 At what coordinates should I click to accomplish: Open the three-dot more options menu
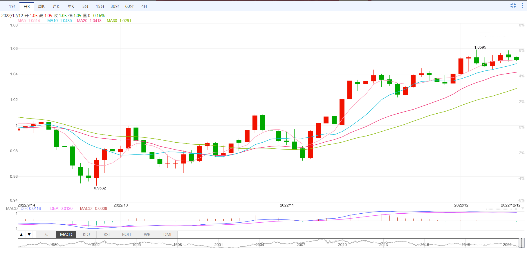522,6
